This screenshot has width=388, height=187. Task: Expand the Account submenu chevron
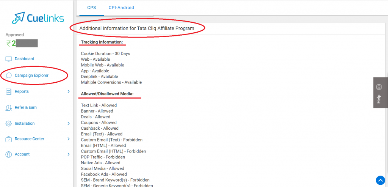(69, 154)
